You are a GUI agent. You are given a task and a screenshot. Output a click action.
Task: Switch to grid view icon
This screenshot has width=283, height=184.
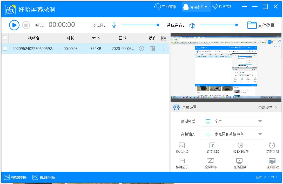pyautogui.click(x=164, y=38)
